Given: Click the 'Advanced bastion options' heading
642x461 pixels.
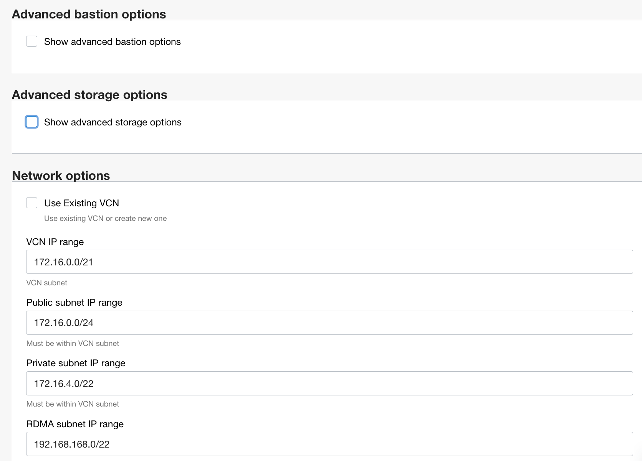Looking at the screenshot, I should click(x=89, y=14).
